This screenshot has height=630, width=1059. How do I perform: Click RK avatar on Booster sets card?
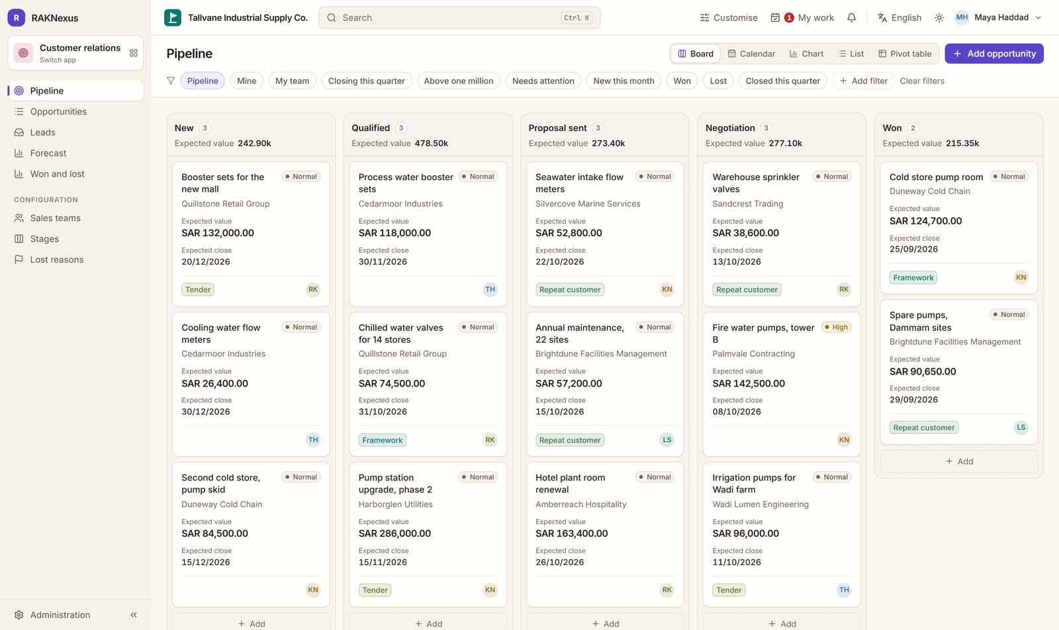(313, 289)
